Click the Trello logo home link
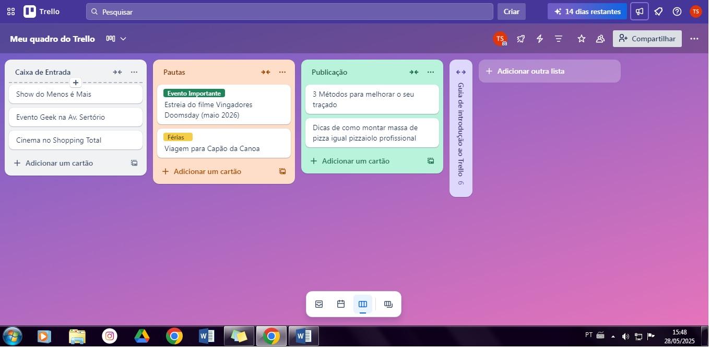 (42, 11)
